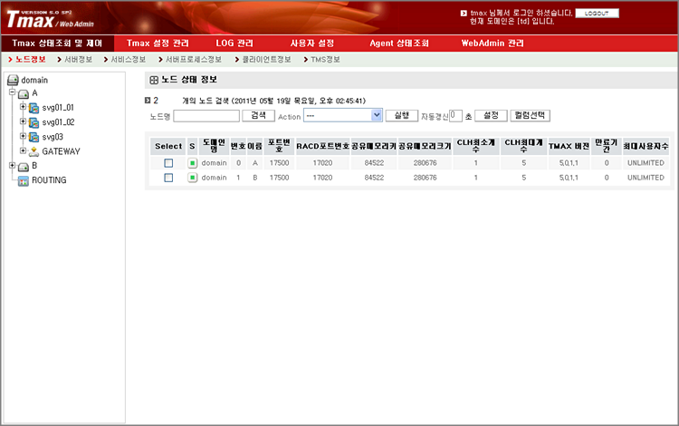Click UNLIMITED cell in node B row
Image resolution: width=679 pixels, height=426 pixels.
pos(646,178)
